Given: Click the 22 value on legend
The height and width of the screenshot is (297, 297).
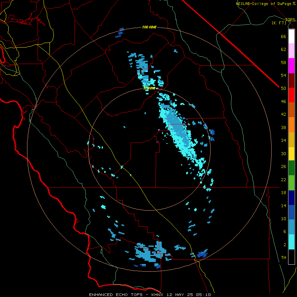Looking at the screenshot, I should (x=283, y=180).
